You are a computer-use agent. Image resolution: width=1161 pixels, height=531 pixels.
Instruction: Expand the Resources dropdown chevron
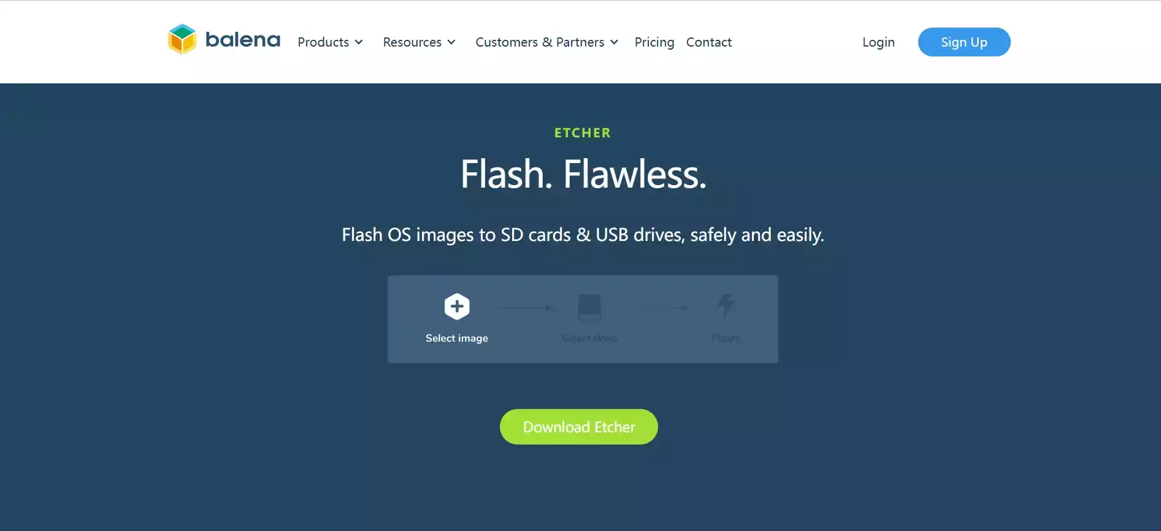point(451,42)
